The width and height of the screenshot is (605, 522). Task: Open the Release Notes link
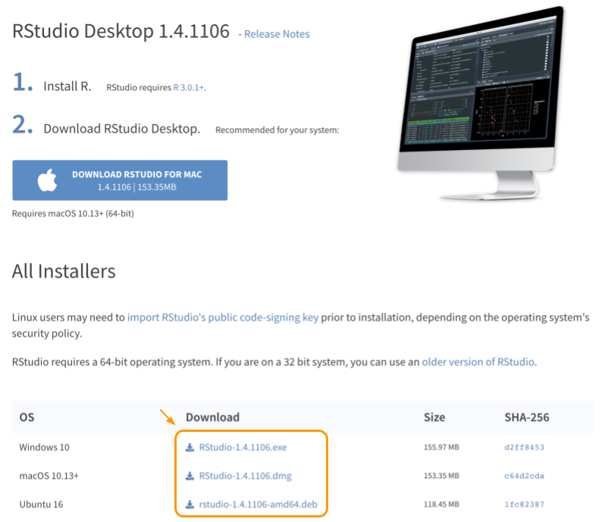(277, 34)
